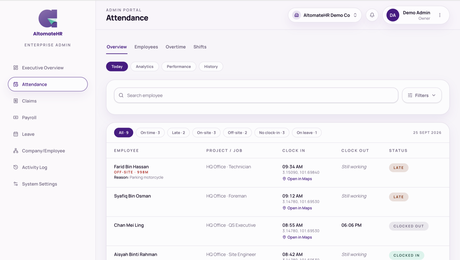Click the Claims receipt icon
This screenshot has height=260, width=460.
point(16,101)
